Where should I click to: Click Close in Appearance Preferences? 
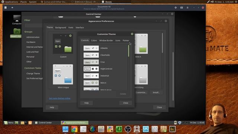[160, 107]
